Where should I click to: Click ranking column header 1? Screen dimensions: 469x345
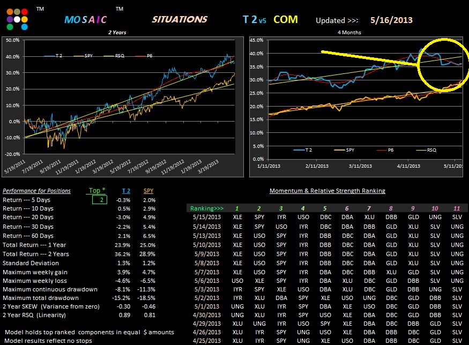click(x=237, y=208)
